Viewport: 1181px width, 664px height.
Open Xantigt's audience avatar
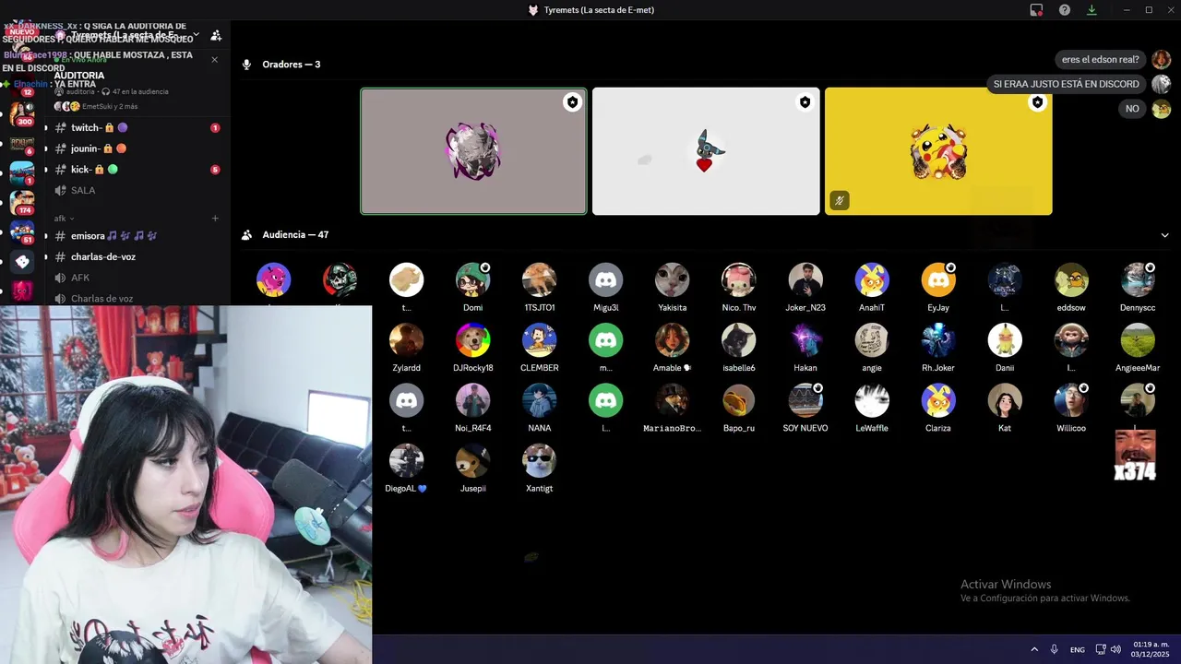pyautogui.click(x=539, y=461)
